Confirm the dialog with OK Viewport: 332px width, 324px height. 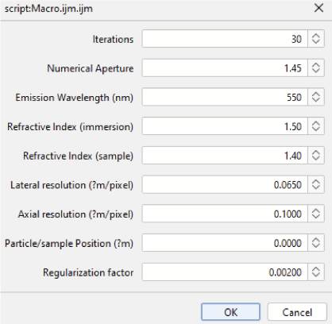230,312
